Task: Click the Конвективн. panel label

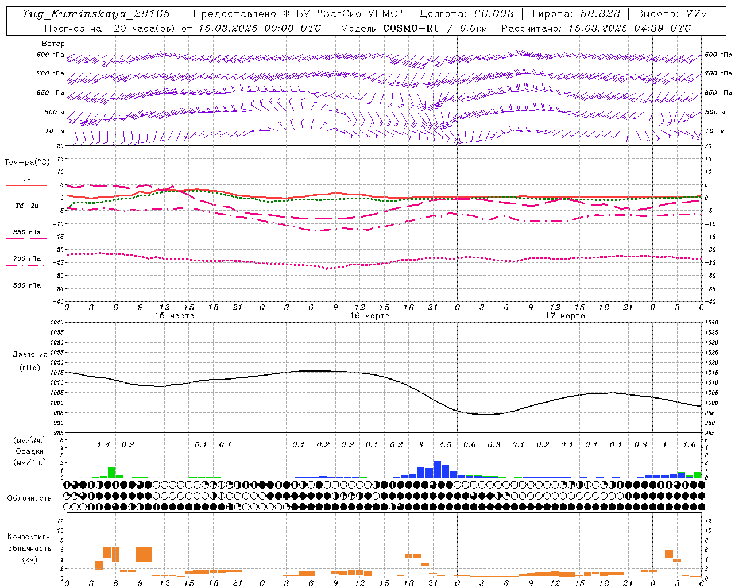Action: (30, 537)
